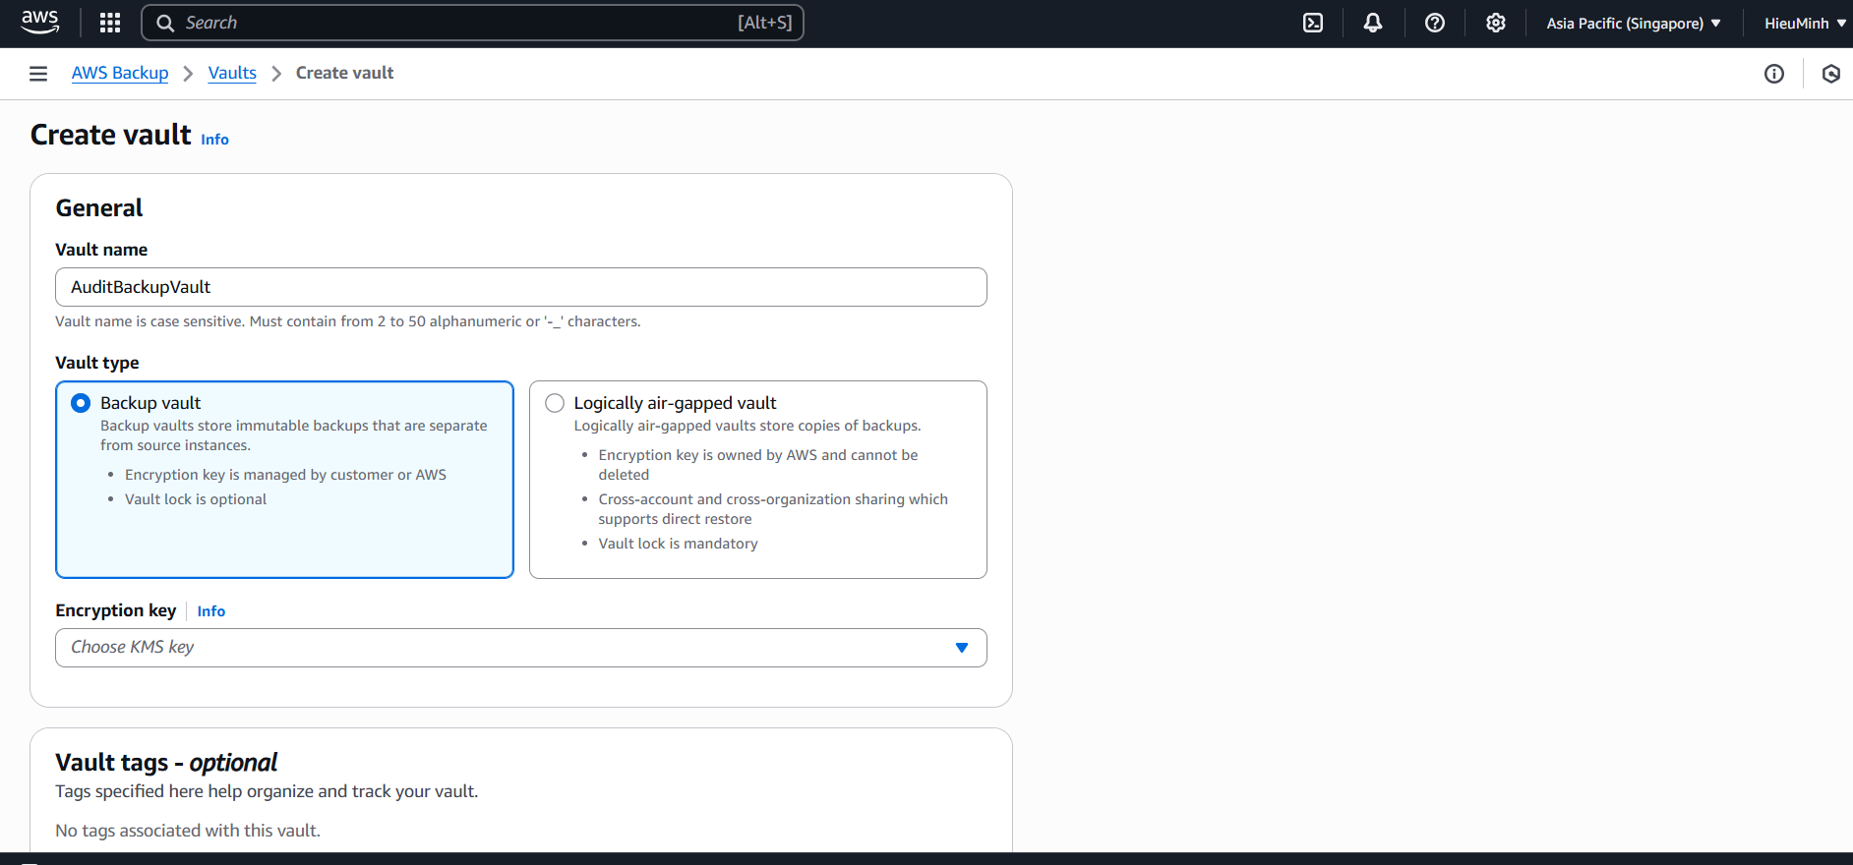Viewport: 1853px width, 865px height.
Task: Go to AWS Backup breadcrumb link
Action: [x=120, y=73]
